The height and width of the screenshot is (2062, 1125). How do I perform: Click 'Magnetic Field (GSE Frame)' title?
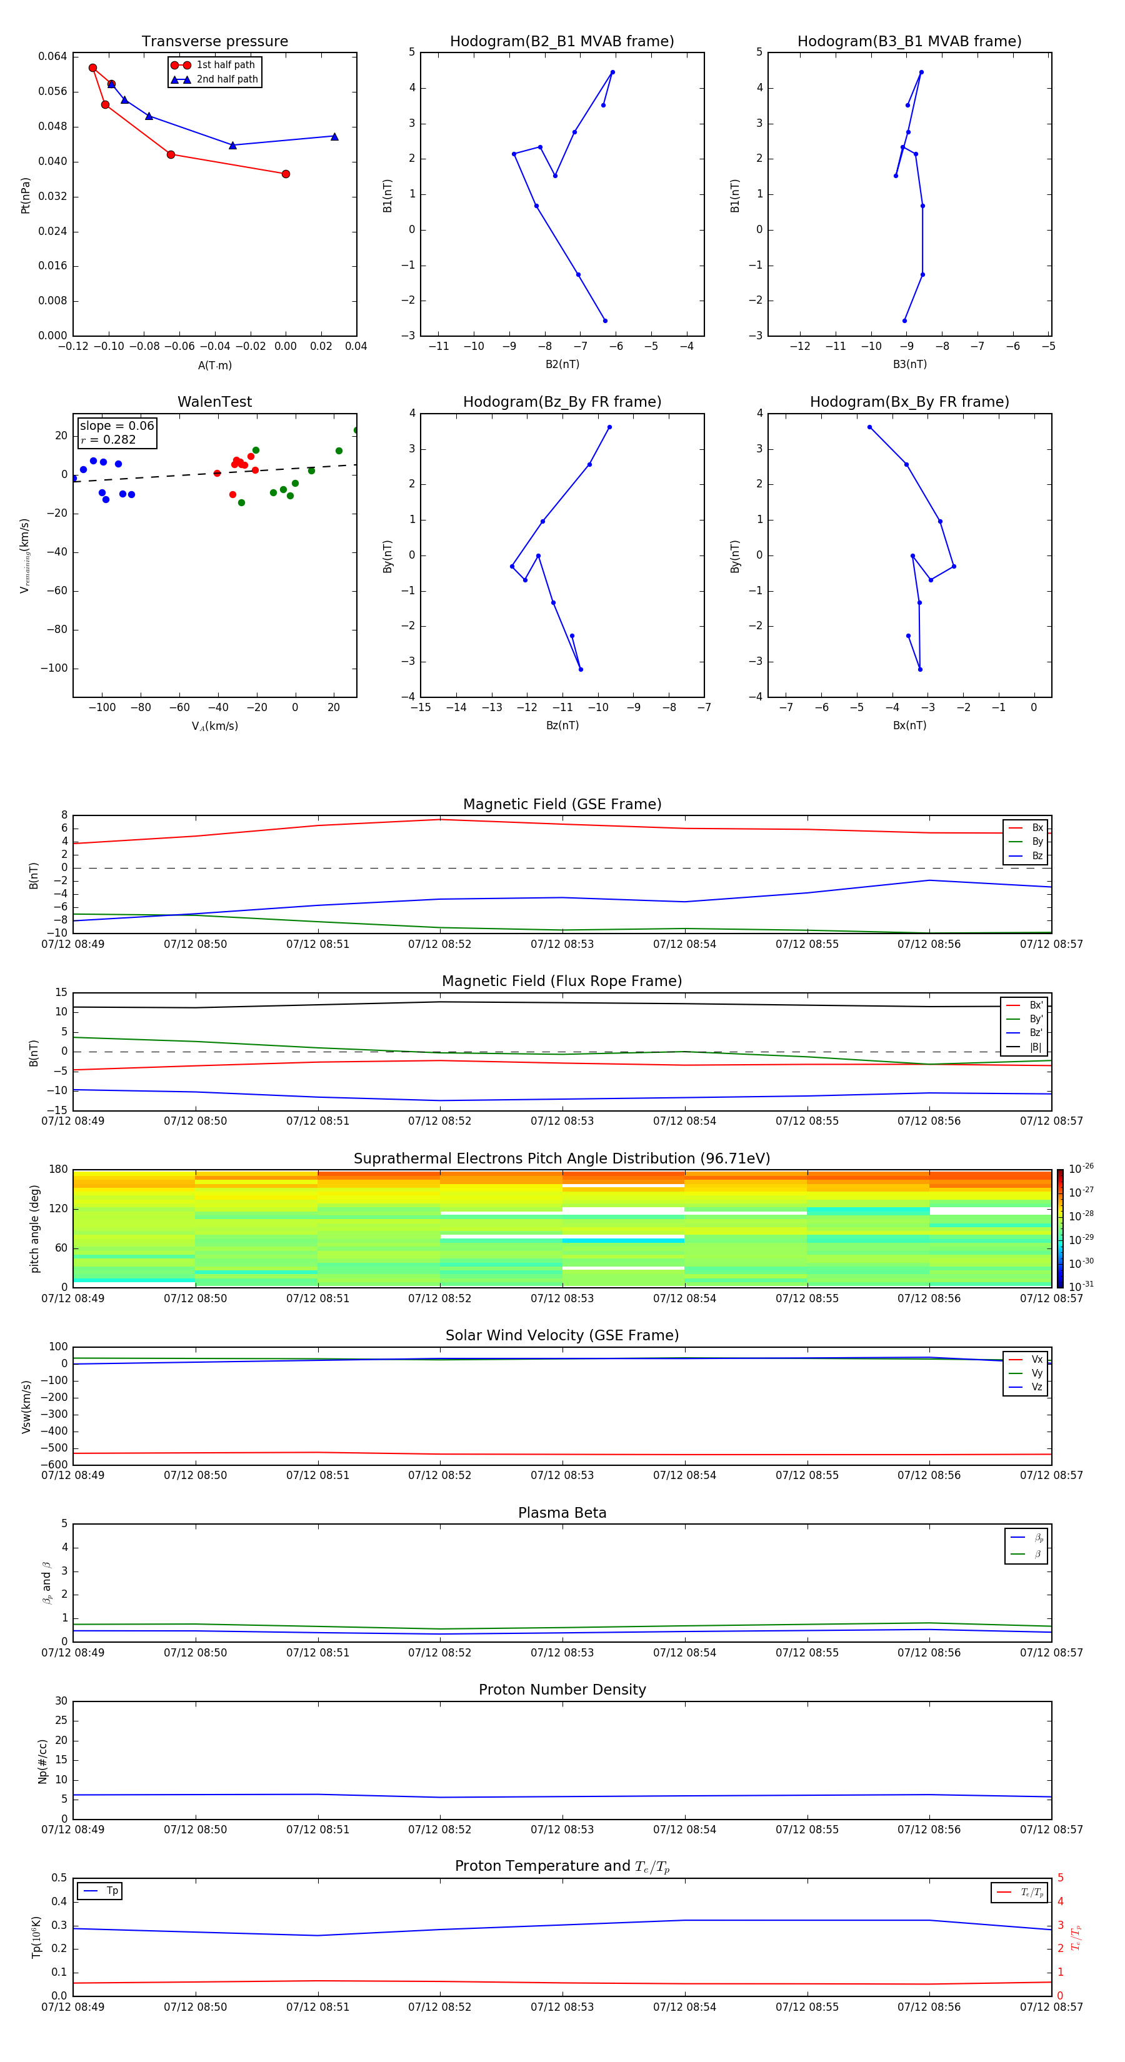click(x=562, y=804)
